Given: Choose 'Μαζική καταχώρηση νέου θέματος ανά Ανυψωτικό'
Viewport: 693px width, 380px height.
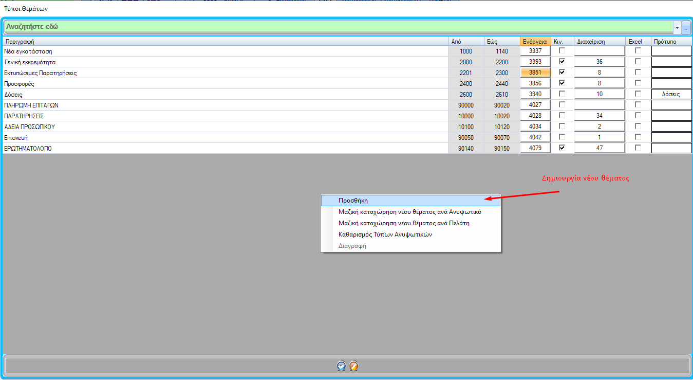Looking at the screenshot, I should point(409,212).
